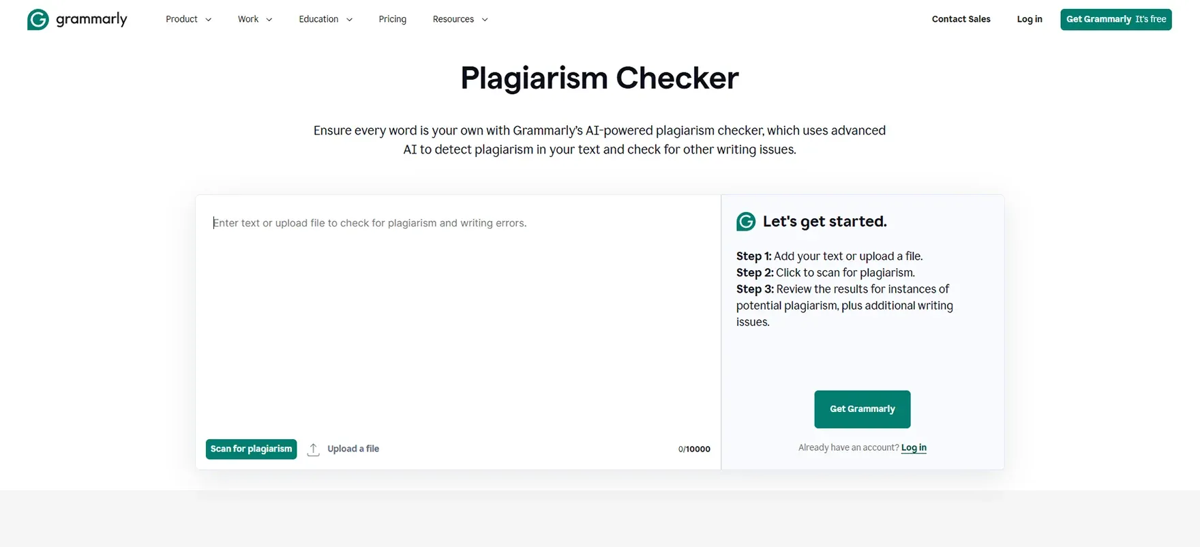The image size is (1200, 547).
Task: Open the Work navigation item
Action: (248, 19)
